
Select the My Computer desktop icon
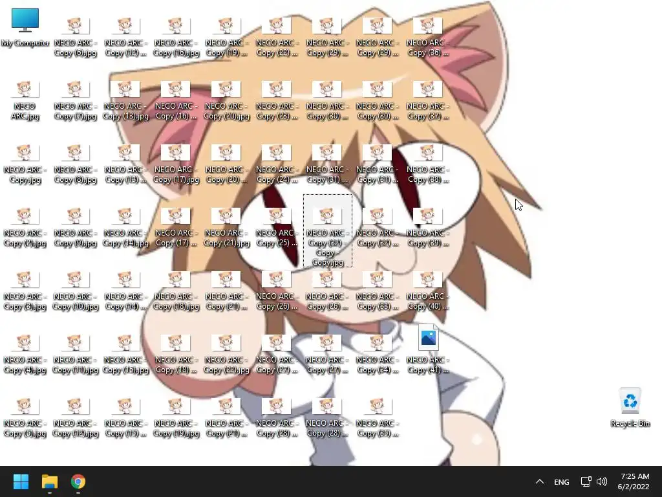click(25, 27)
